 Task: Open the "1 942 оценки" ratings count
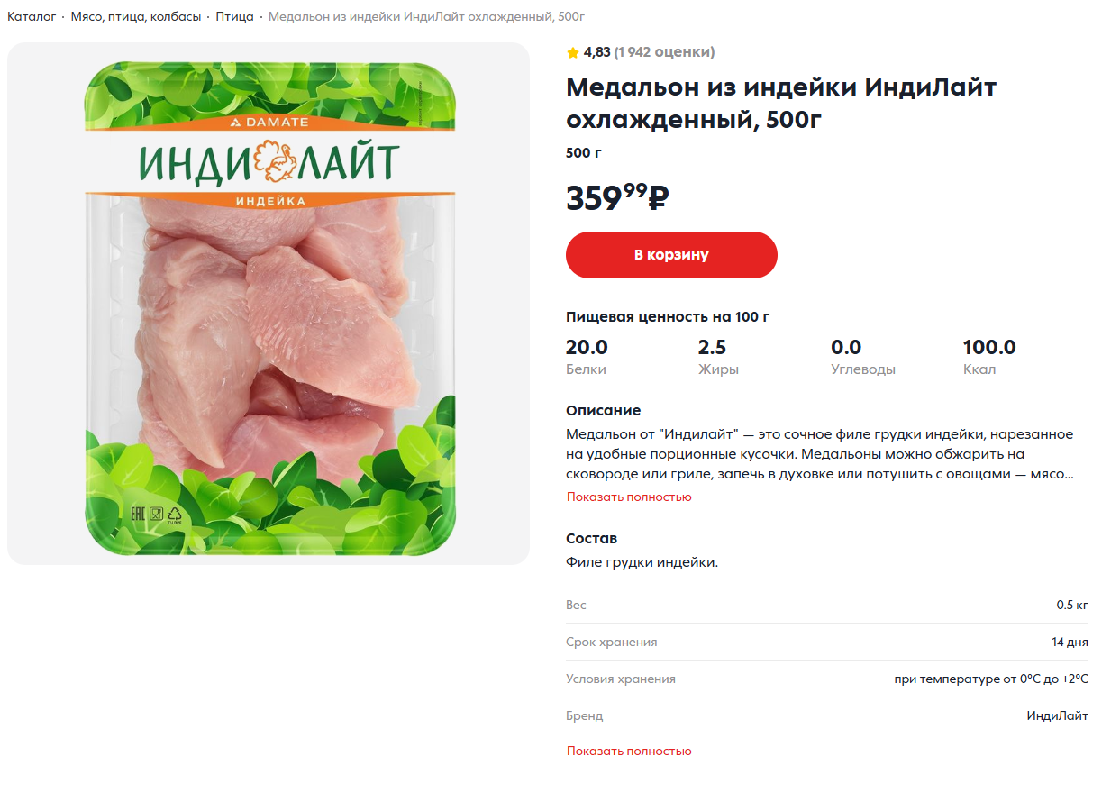(x=664, y=52)
